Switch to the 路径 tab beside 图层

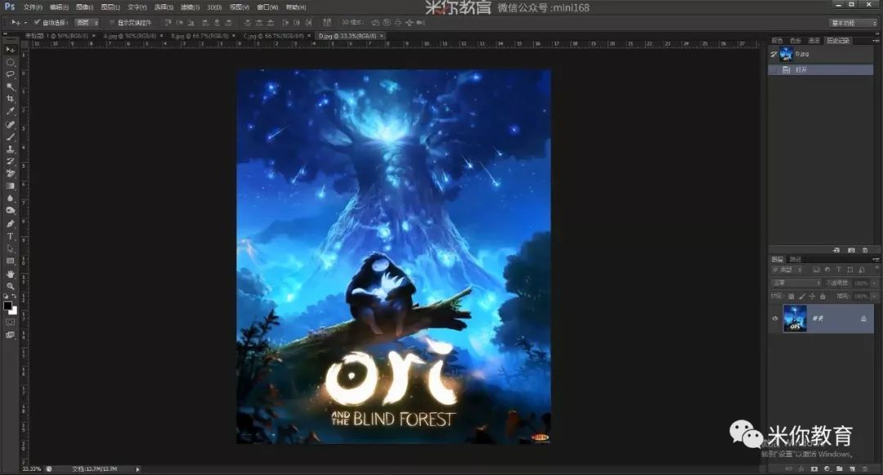click(x=796, y=259)
